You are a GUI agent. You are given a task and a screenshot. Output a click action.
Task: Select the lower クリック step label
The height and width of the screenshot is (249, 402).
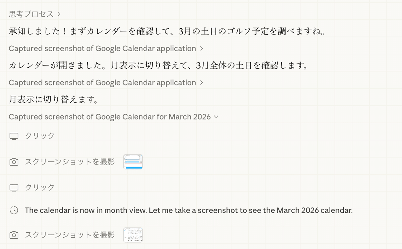click(x=40, y=188)
